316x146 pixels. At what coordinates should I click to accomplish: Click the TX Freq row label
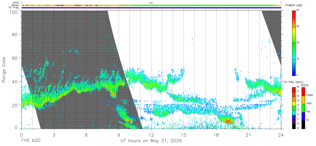[x=14, y=8]
